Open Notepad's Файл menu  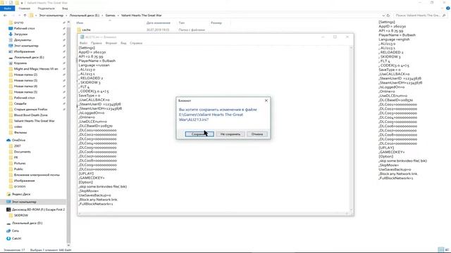click(83, 43)
